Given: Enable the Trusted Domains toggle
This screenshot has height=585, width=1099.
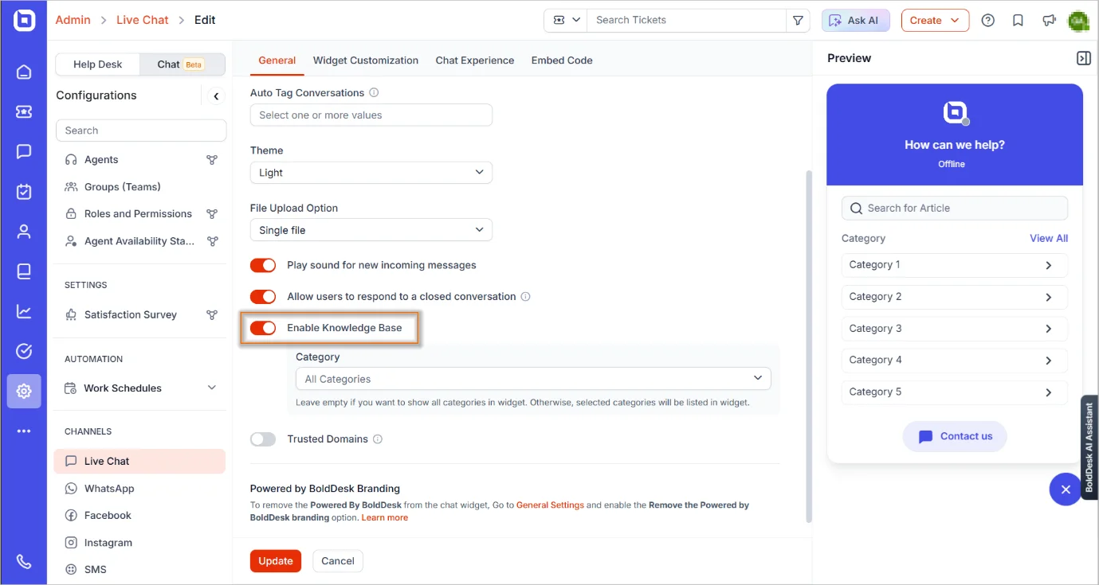Looking at the screenshot, I should pyautogui.click(x=263, y=439).
